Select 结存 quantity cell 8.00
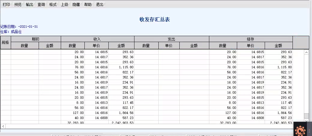The width and height of the screenshot is (312, 136). coord(223,103)
